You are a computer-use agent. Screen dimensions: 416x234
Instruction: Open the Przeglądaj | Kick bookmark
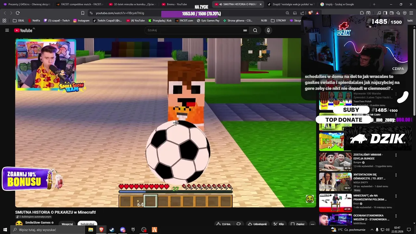coord(160,20)
